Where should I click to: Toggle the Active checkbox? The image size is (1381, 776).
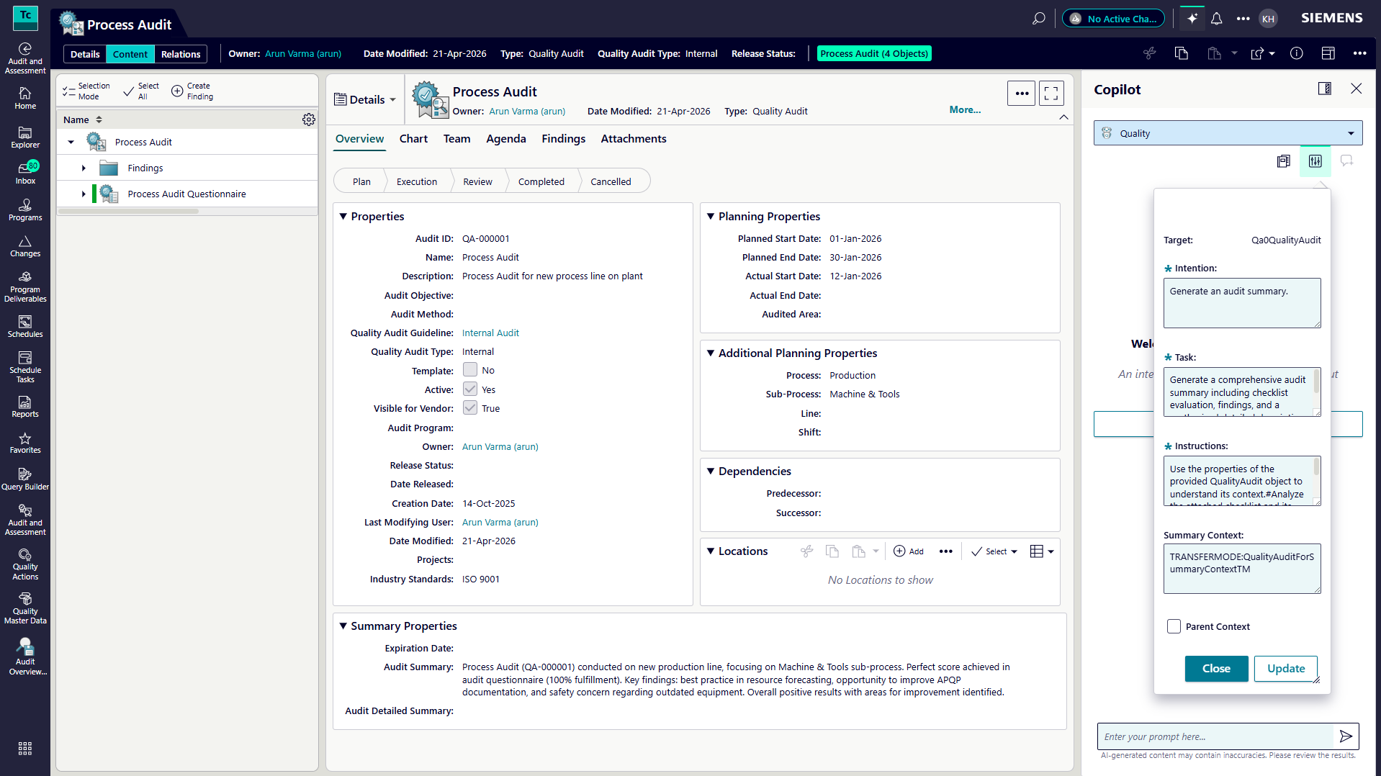click(470, 389)
